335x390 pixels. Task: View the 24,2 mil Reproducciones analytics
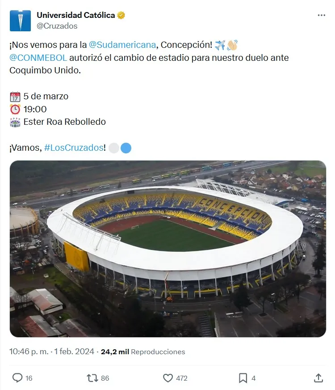(x=143, y=352)
